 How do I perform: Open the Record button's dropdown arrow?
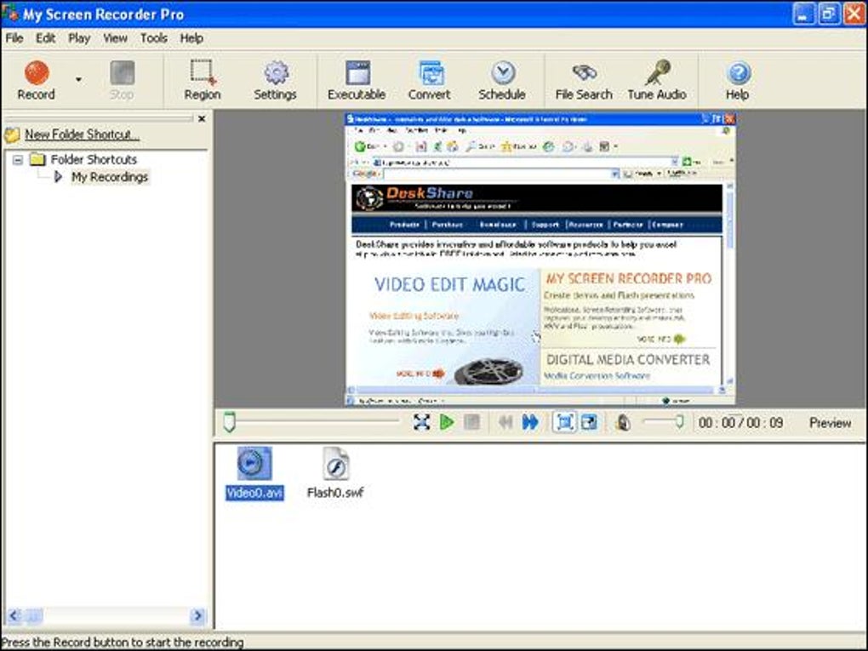[x=78, y=80]
